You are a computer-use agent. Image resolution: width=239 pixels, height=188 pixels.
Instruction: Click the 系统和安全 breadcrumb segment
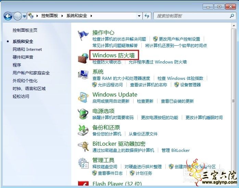click(x=77, y=16)
